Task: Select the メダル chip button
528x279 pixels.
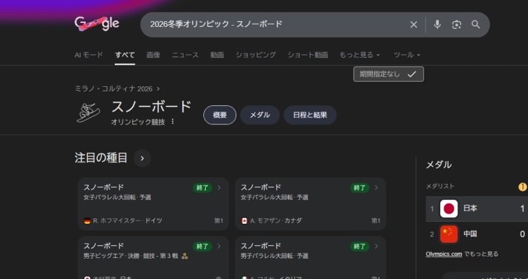Action: pos(259,115)
